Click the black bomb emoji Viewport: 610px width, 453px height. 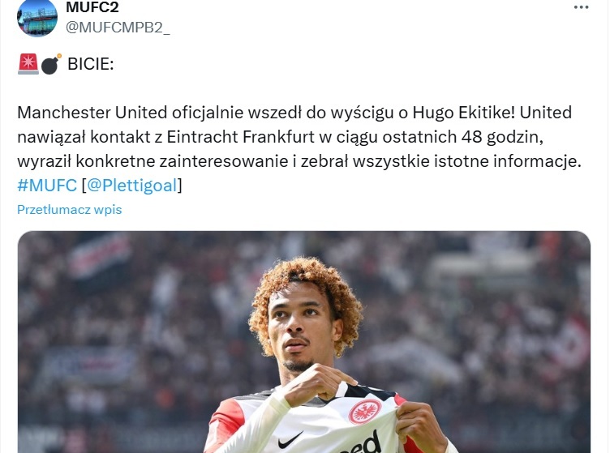(51, 64)
